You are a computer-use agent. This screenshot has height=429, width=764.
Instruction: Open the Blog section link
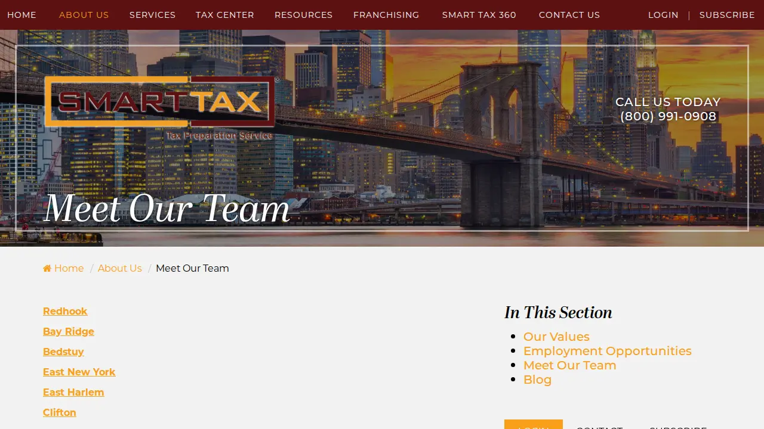[537, 380]
